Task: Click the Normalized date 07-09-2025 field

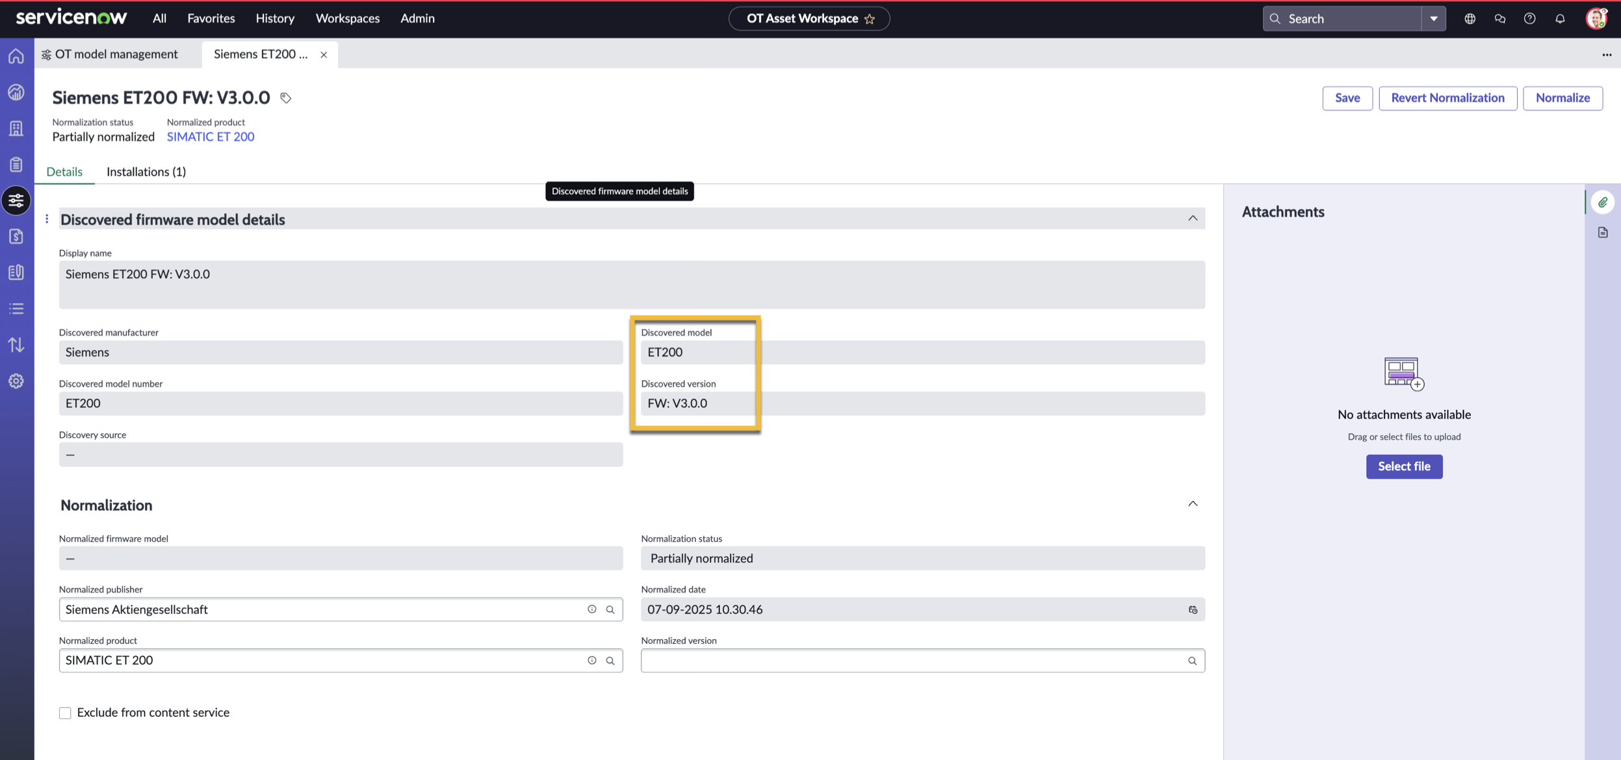Action: (x=923, y=609)
